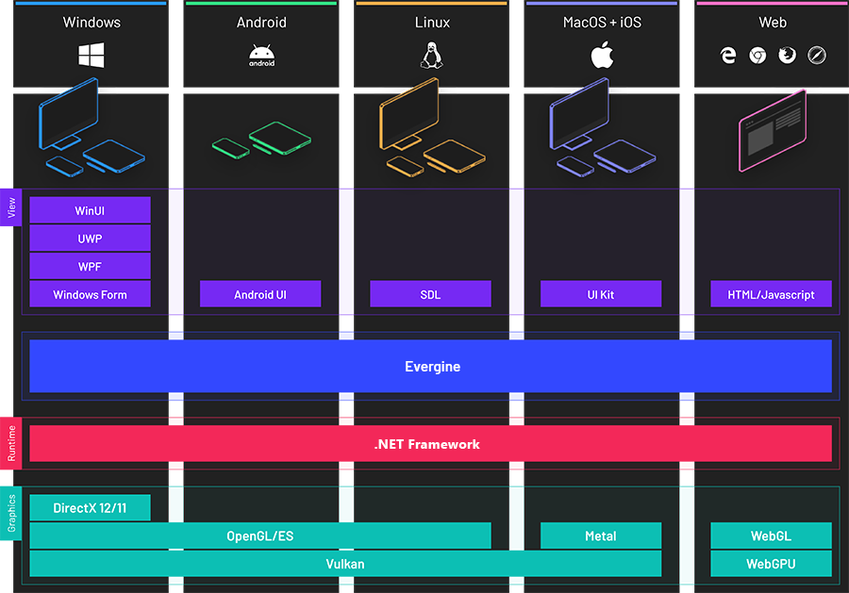Click the Linux penguin icon
Viewport: 849px width, 593px height.
(x=431, y=56)
